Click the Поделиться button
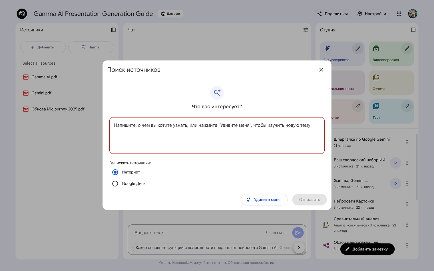 click(x=333, y=14)
